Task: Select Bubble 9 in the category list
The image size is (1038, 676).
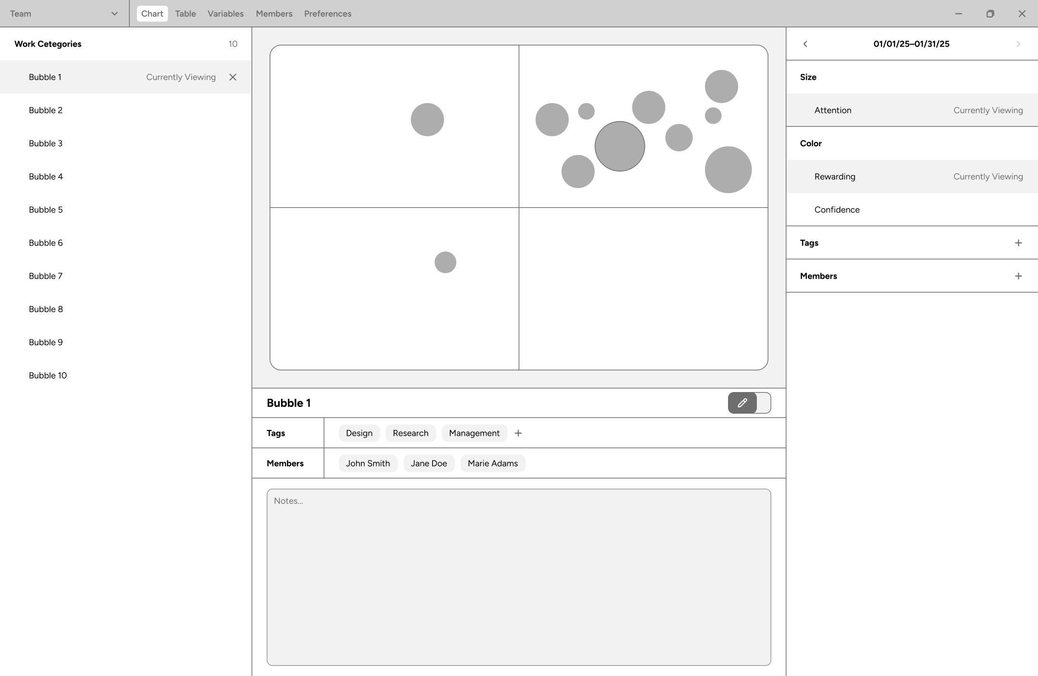Action: click(126, 342)
